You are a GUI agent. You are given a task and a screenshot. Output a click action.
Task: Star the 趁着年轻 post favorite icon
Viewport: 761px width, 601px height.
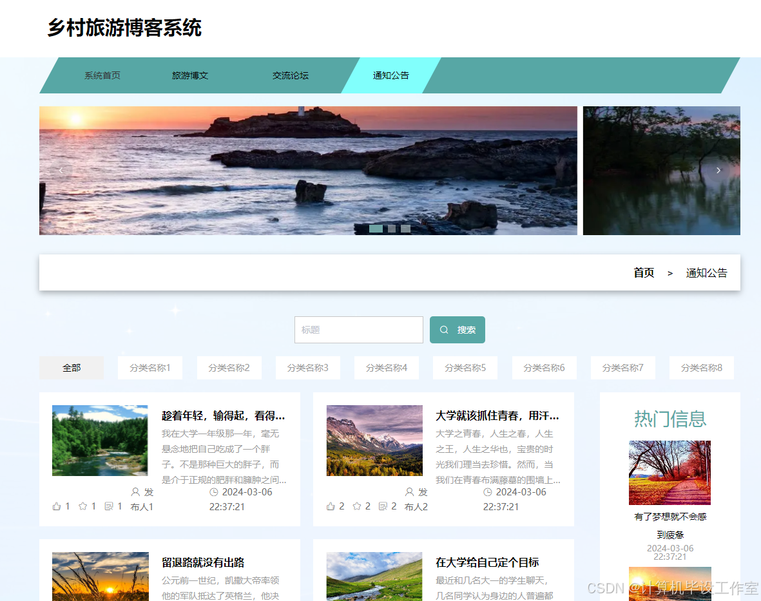[x=83, y=506]
